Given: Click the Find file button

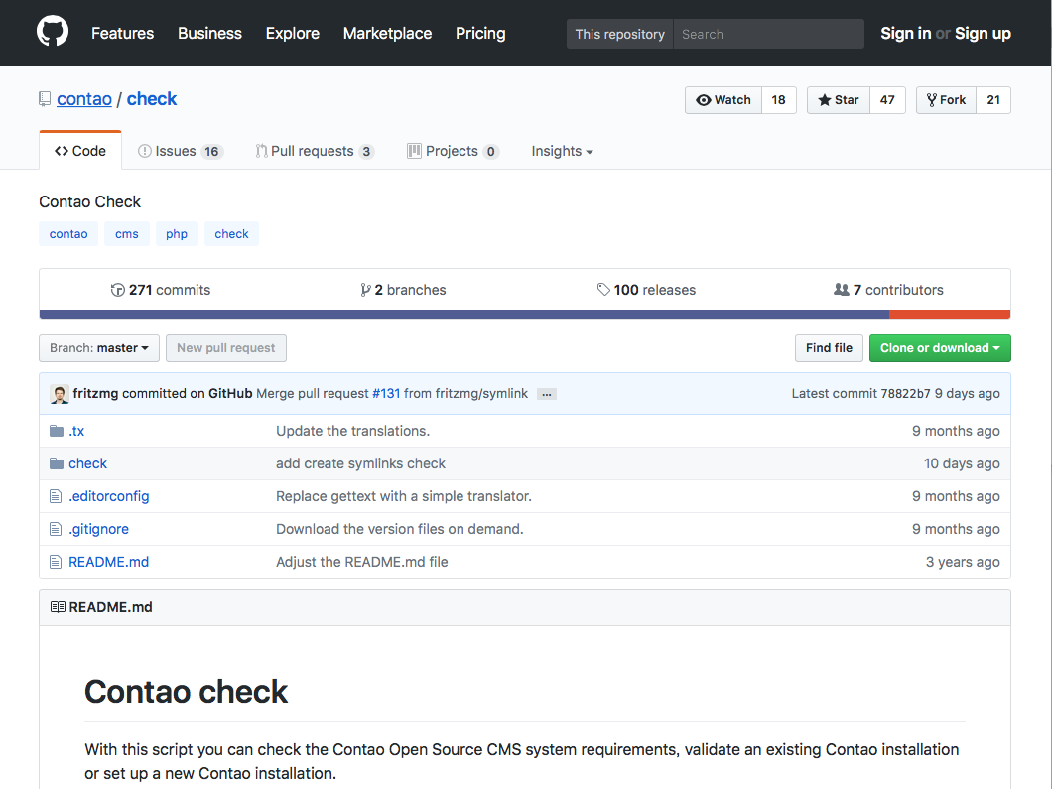Looking at the screenshot, I should (x=830, y=348).
